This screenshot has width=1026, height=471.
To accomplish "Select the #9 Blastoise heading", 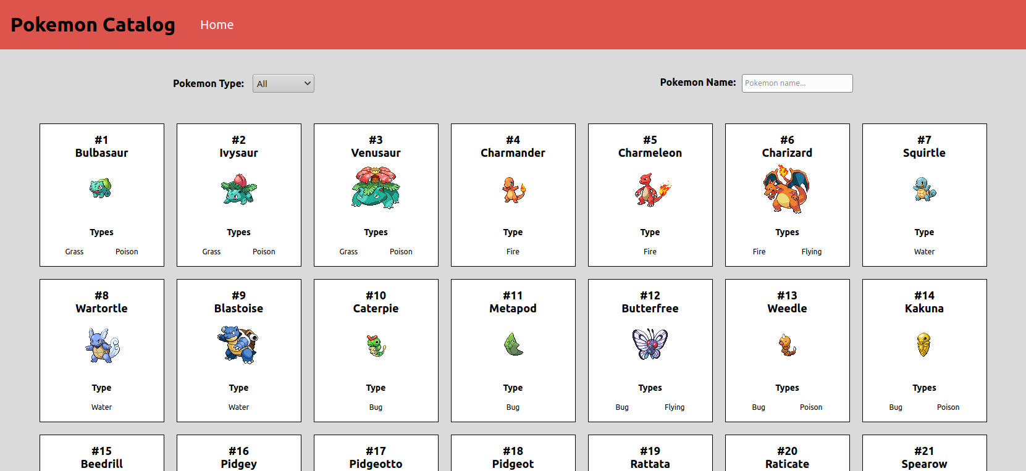I will 239,302.
